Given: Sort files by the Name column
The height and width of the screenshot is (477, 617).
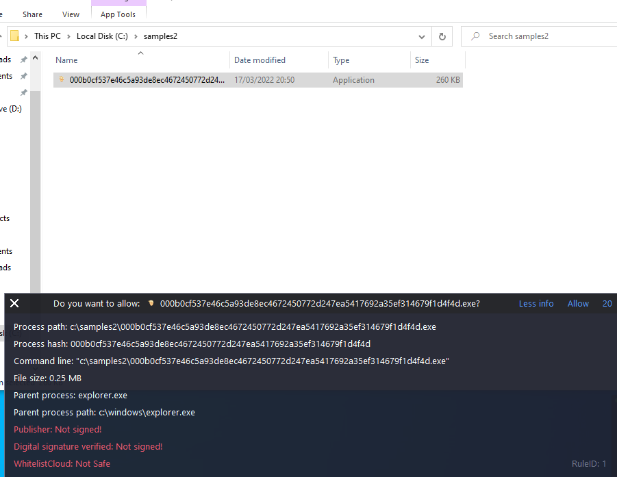Looking at the screenshot, I should click(66, 60).
